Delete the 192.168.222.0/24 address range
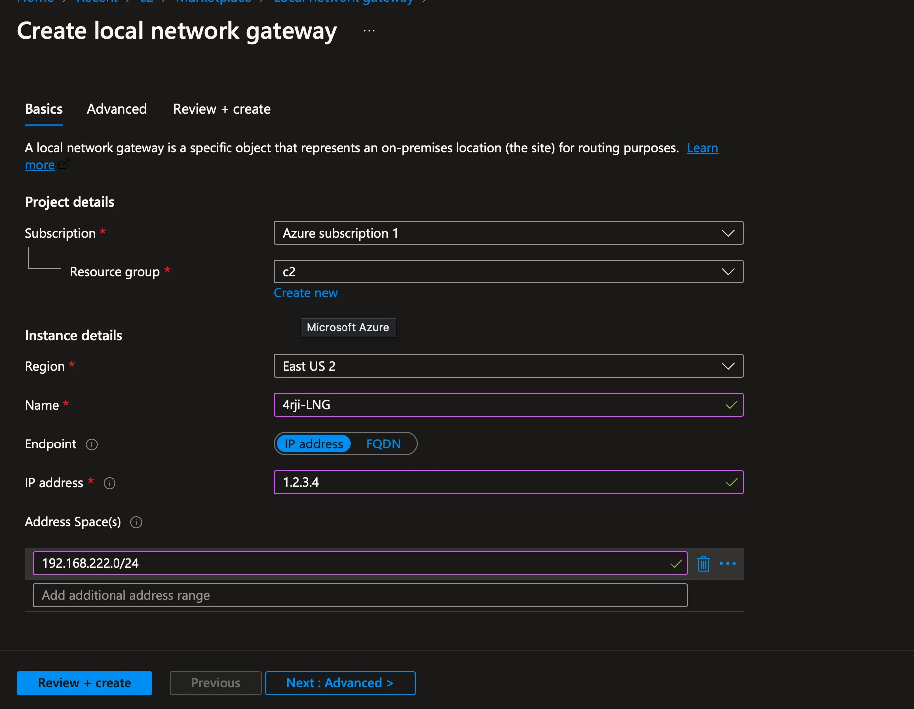 [703, 563]
